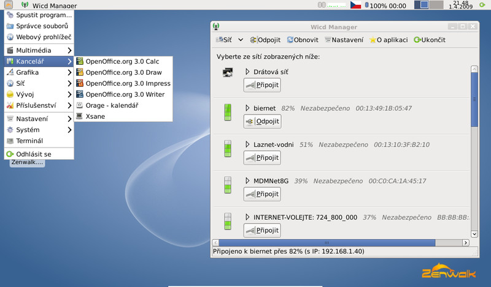Click Obnovit to refresh networks
491x287 pixels.
[303, 40]
